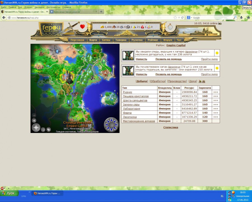Expand Шахта самоцветов row »»» arrows
The width and height of the screenshot is (252, 202).
click(x=216, y=100)
